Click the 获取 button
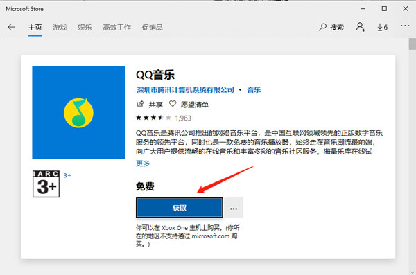 pos(180,208)
